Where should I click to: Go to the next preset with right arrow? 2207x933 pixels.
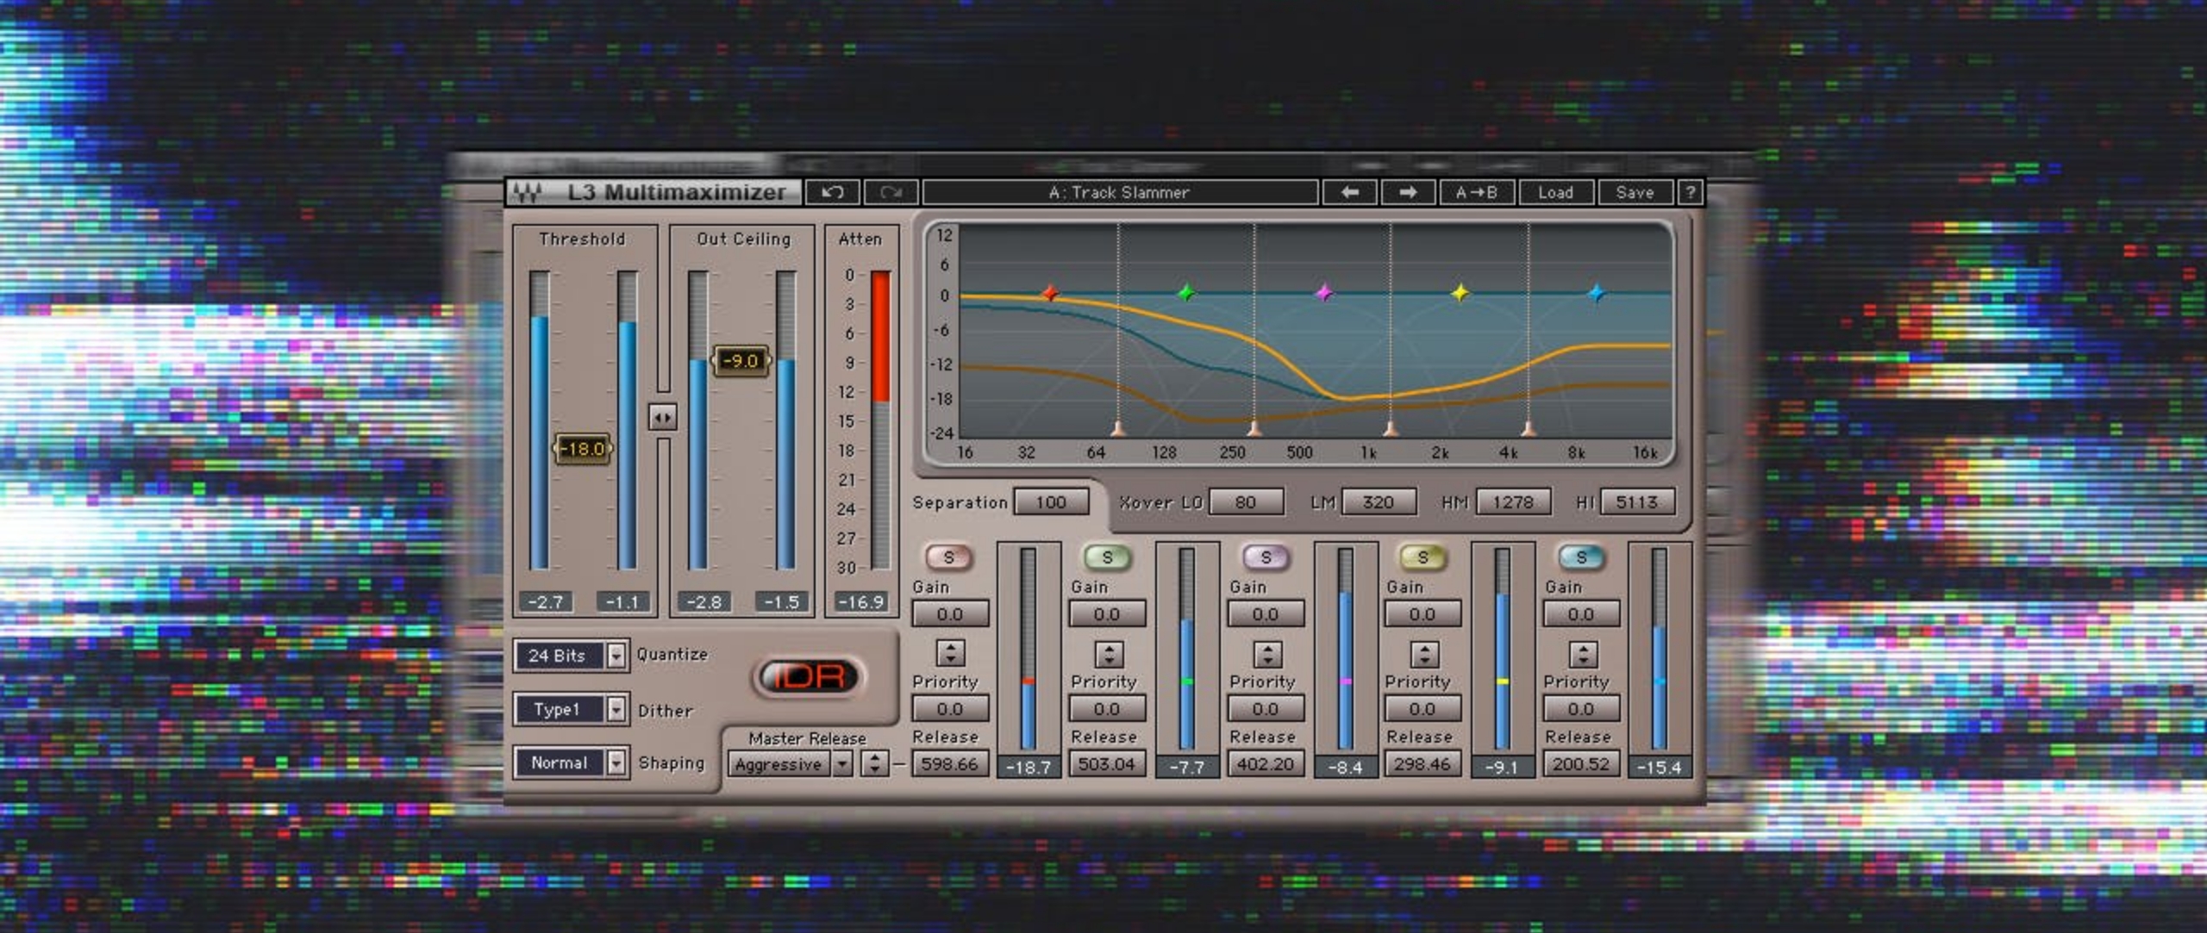pos(1408,192)
